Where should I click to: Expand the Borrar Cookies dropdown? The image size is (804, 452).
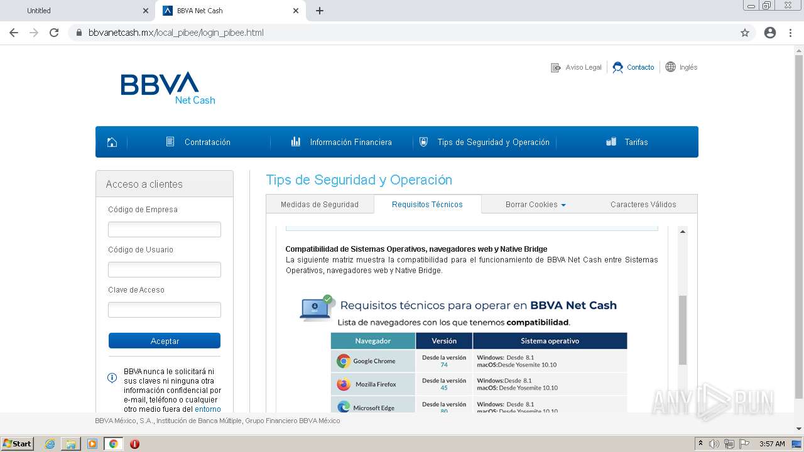pos(535,205)
